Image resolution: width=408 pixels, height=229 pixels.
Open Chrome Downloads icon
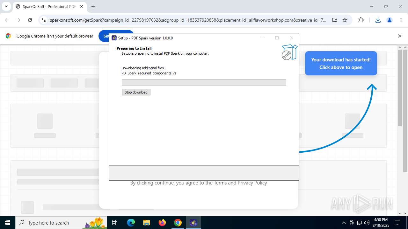(378, 20)
